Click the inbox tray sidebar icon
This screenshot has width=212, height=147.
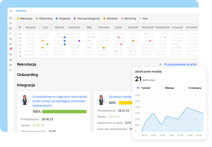click(x=11, y=39)
